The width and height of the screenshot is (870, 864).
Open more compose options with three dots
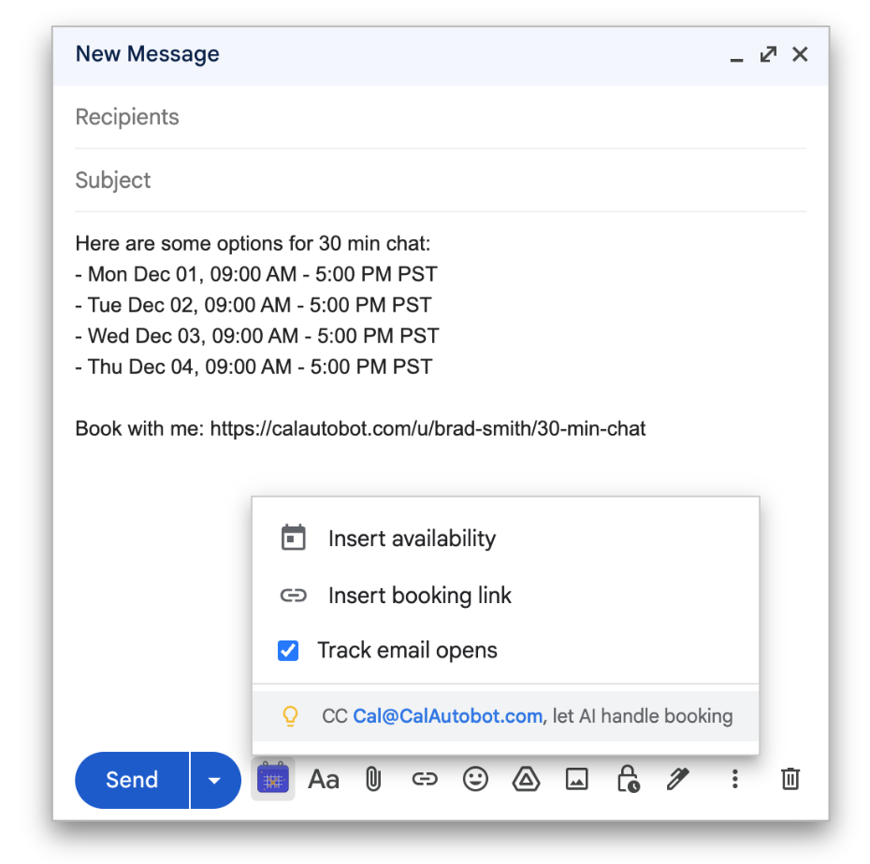tap(735, 778)
